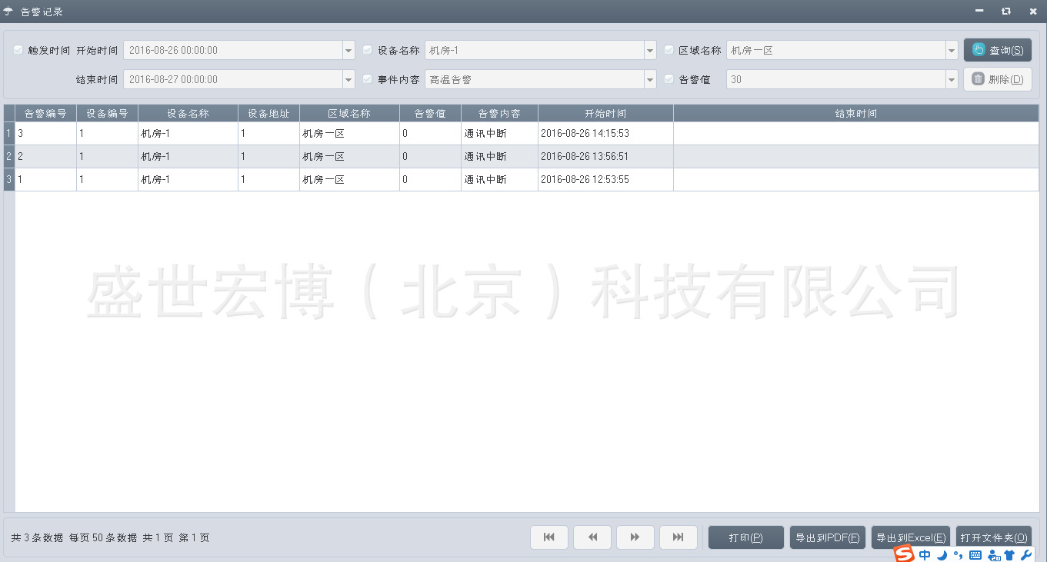Switch Sogou Chinese/English mode 中 icon
Screen dimensions: 1047x562
[925, 555]
